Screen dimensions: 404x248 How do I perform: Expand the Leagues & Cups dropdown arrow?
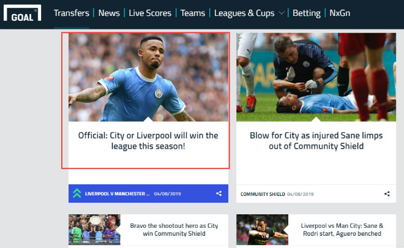pyautogui.click(x=282, y=13)
